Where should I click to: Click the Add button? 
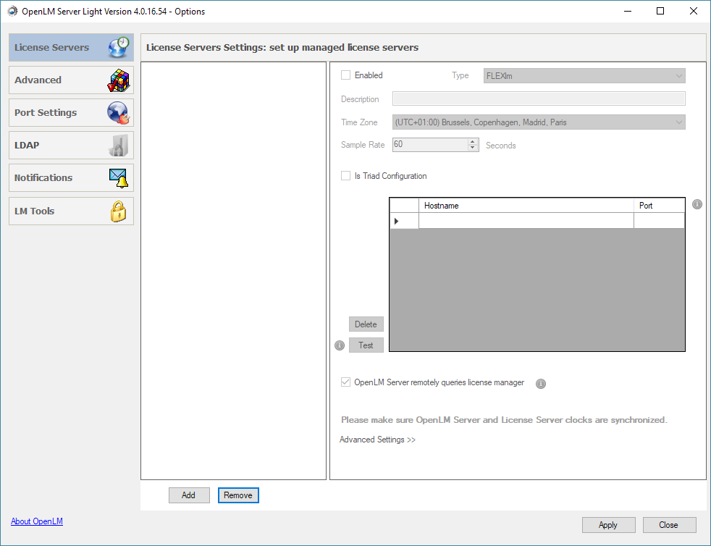pos(189,495)
